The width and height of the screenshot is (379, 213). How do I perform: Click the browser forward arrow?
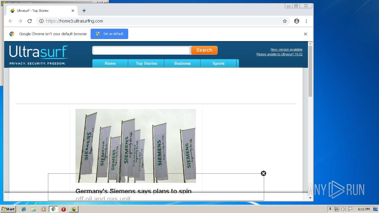[20, 21]
